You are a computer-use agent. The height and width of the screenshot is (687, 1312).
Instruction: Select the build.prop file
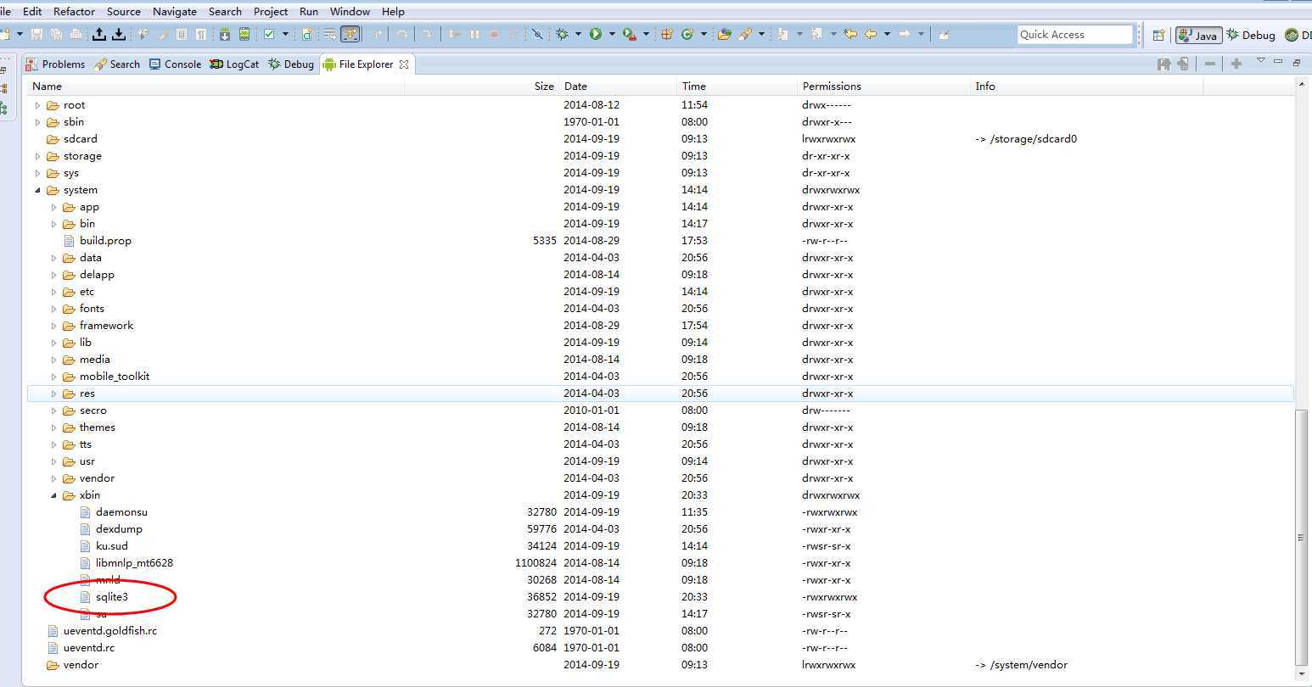[105, 241]
